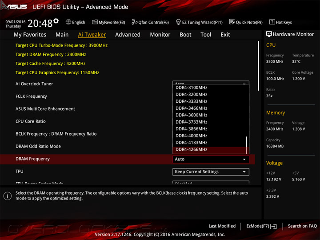This screenshot has height=240, width=320.
Task: Click the MyFavorite list icon
Action: (x=95, y=22)
